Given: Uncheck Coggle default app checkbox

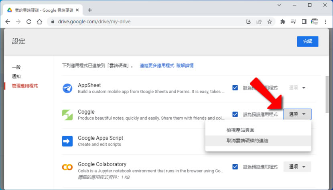Looking at the screenshot, I should pyautogui.click(x=235, y=114).
